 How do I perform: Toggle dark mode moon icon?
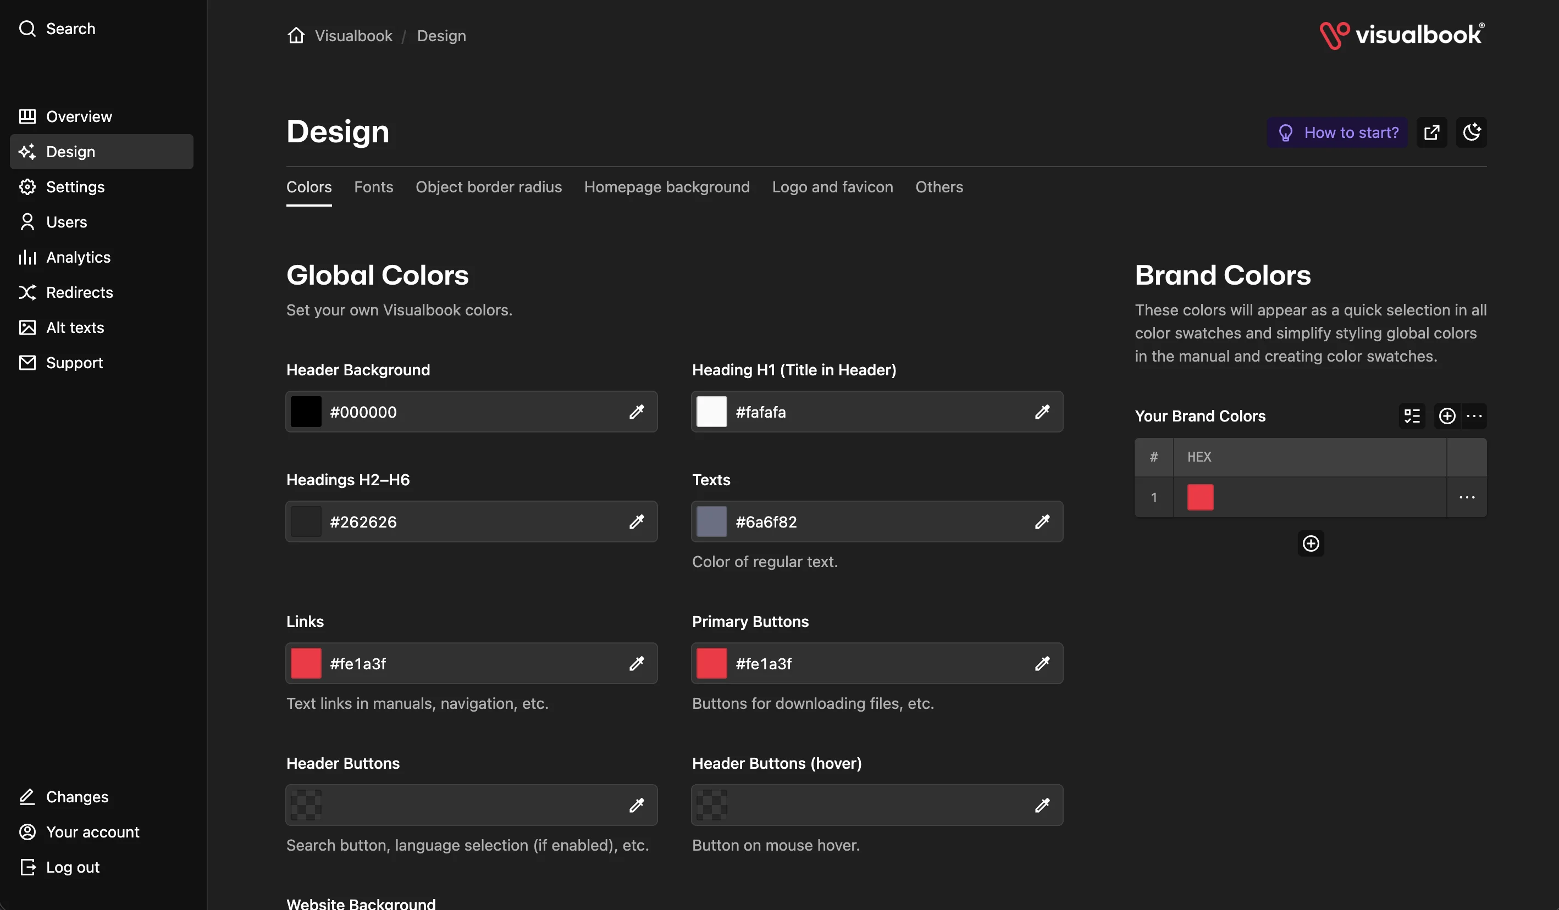(1471, 132)
